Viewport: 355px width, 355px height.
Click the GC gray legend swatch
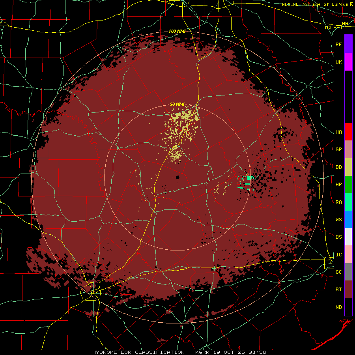pos(348,272)
